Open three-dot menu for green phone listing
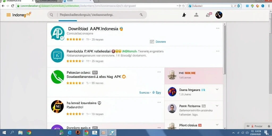This screenshot has height=136, width=272. [x=159, y=72]
